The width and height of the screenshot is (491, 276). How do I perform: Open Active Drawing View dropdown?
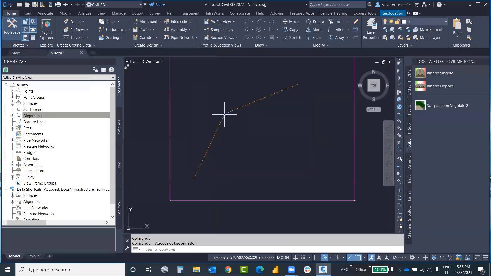58,78
